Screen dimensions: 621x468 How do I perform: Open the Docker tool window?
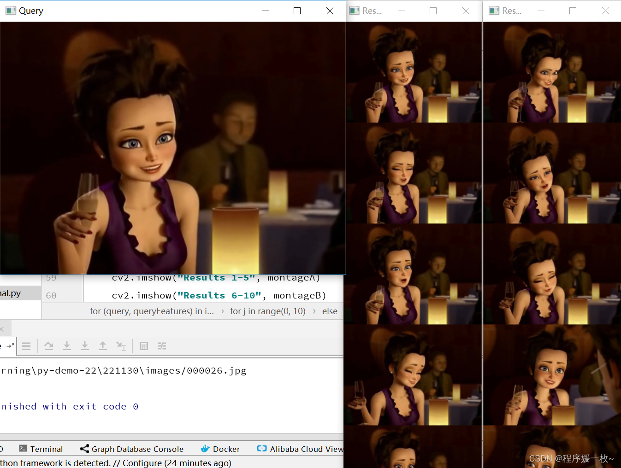[220, 449]
